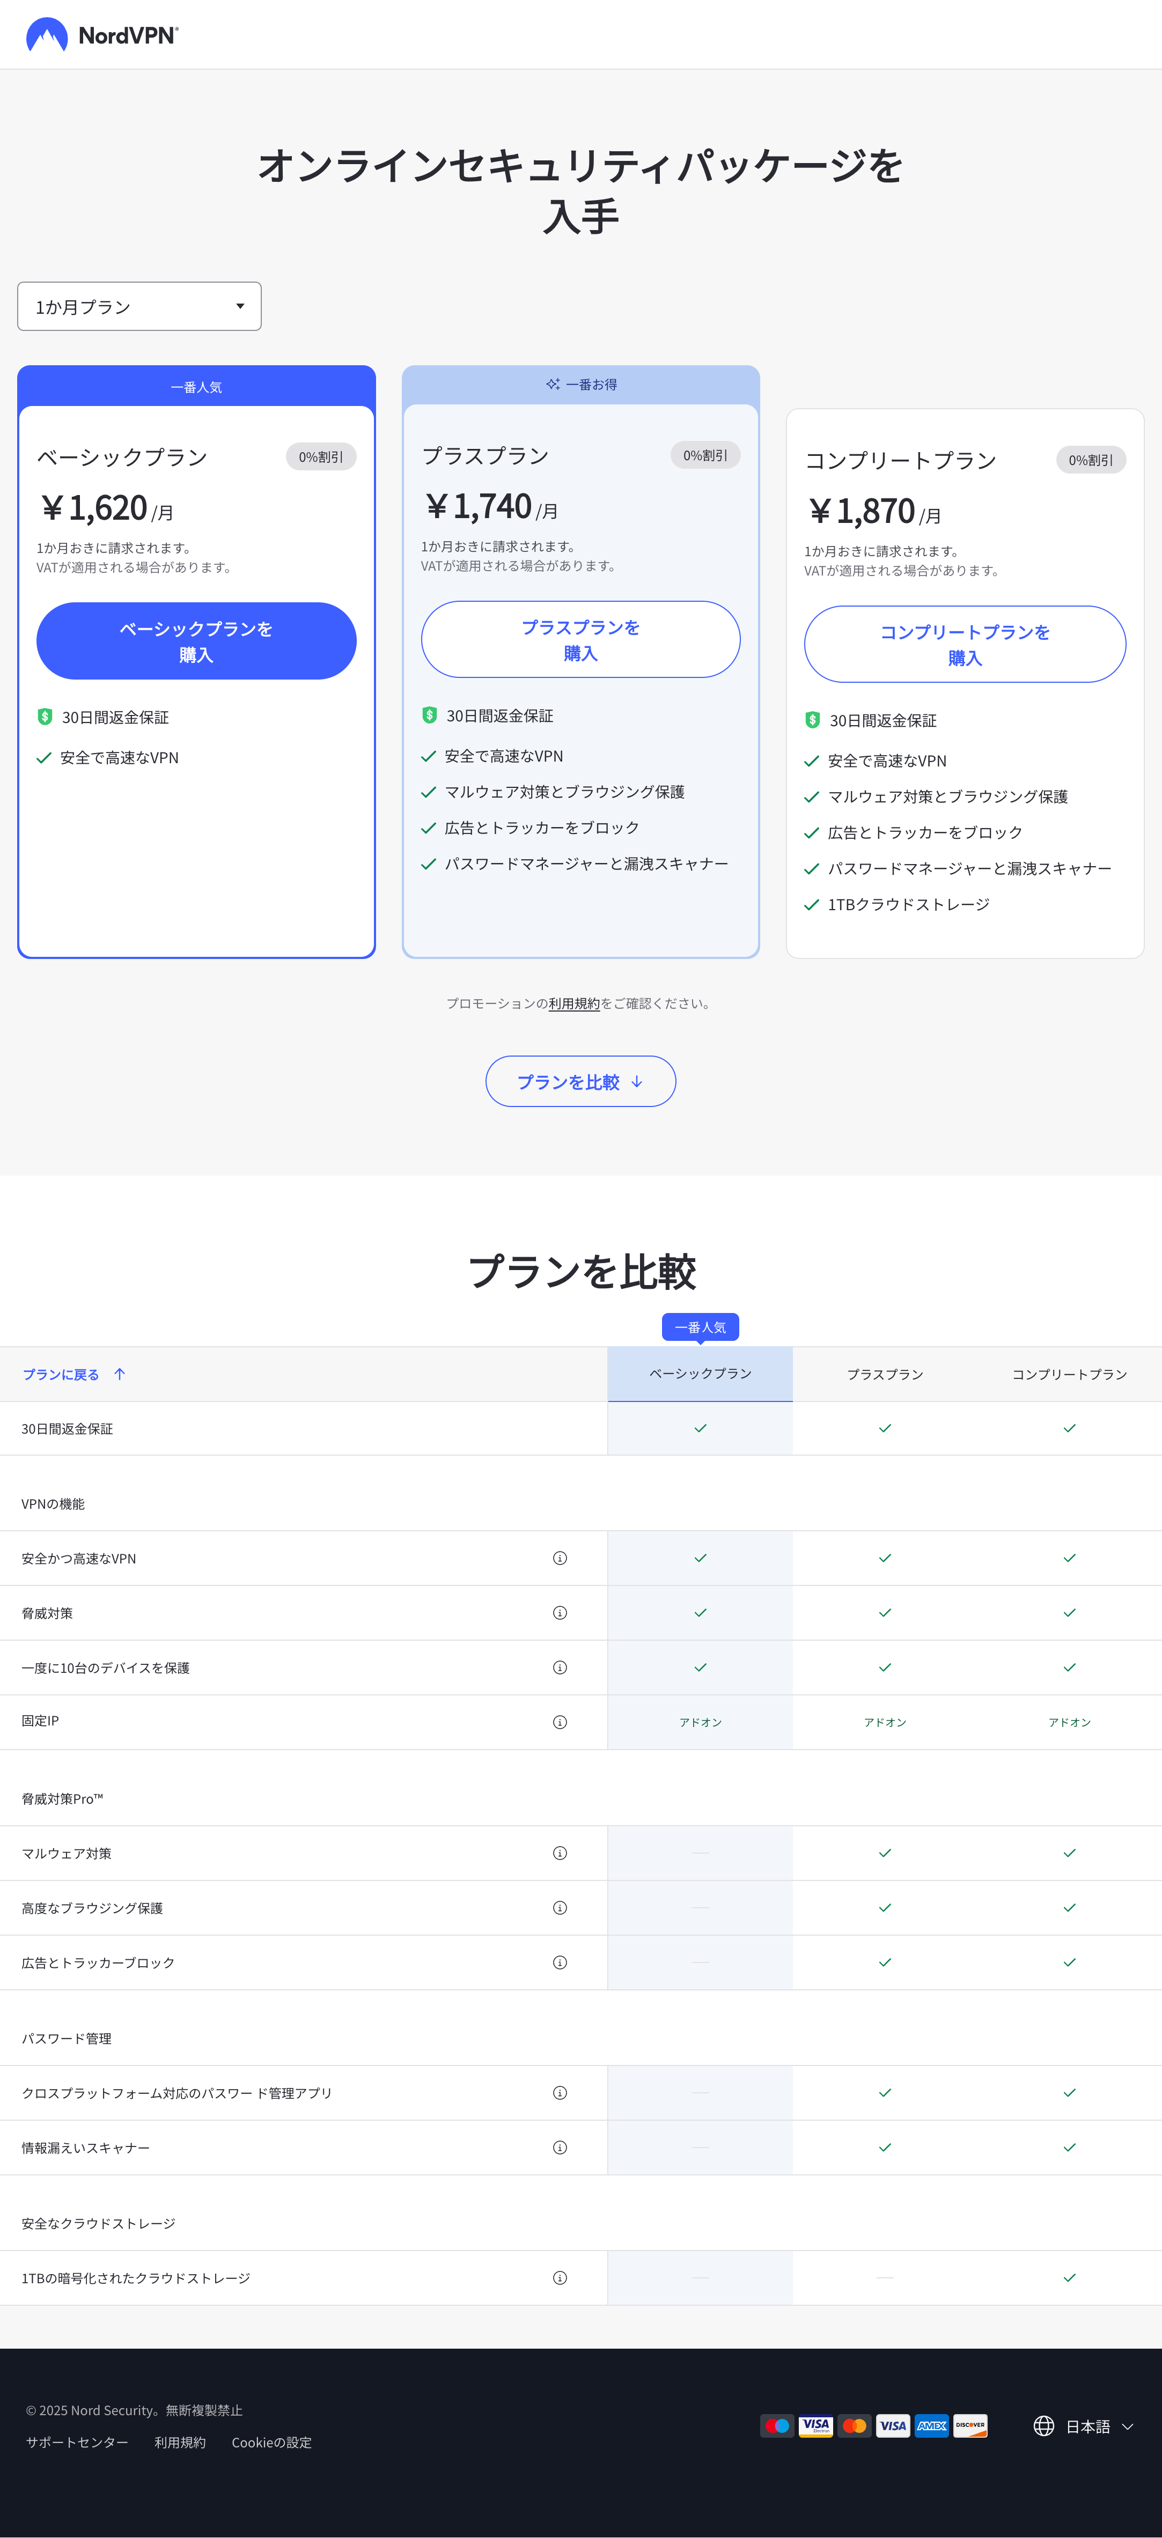1162x2538 pixels.
Task: Click the globe language icon in footer
Action: pos(1044,2426)
